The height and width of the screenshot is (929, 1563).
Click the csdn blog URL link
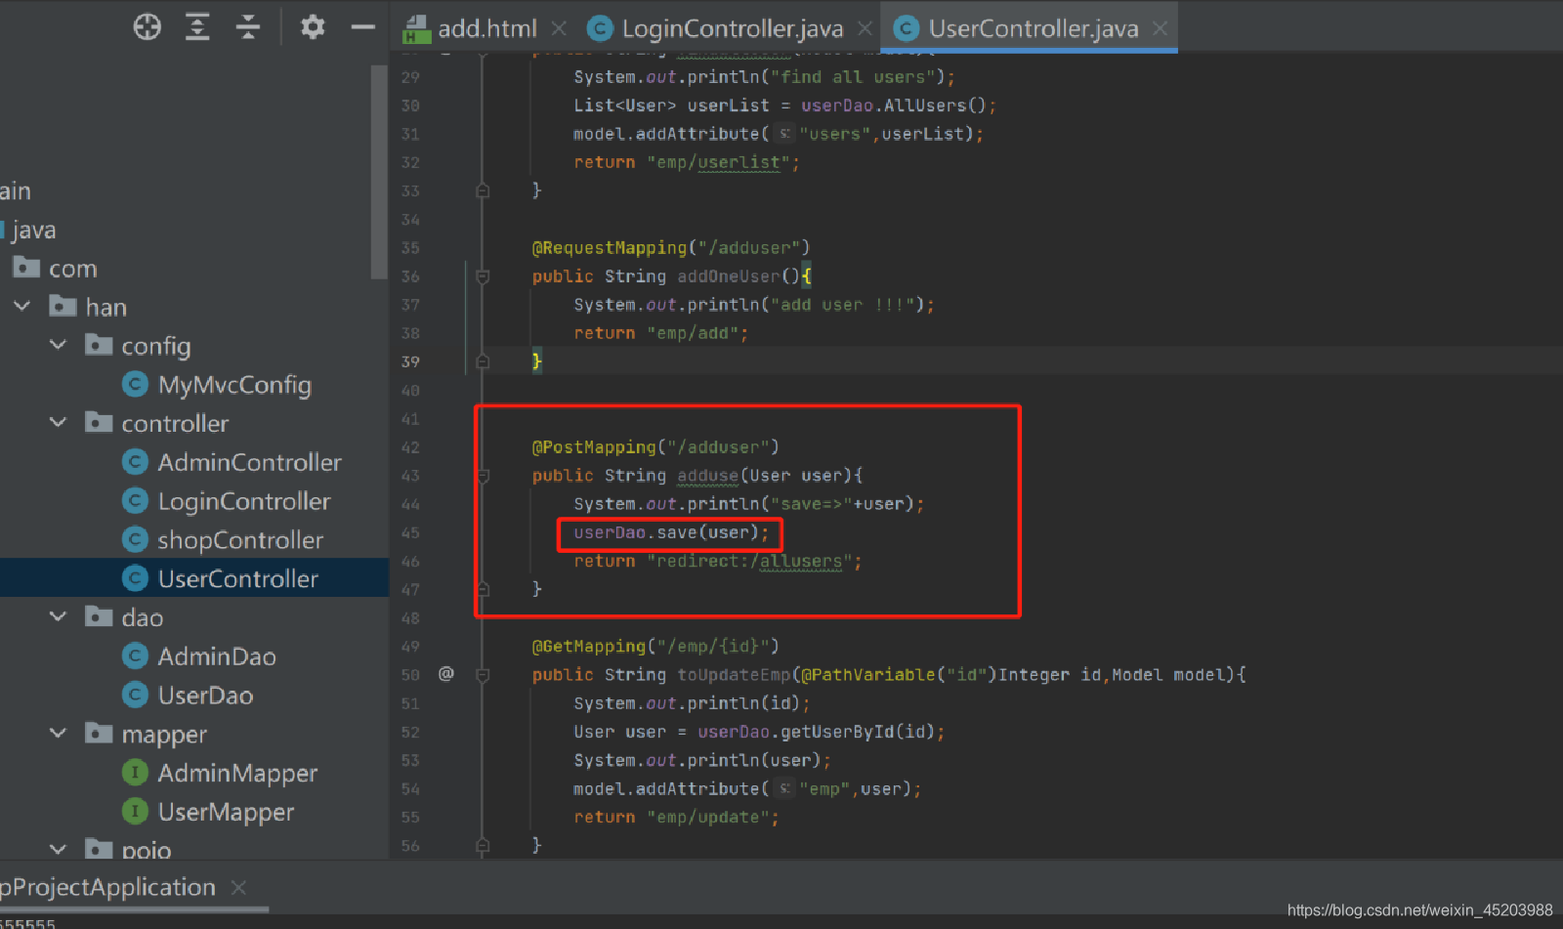pos(1419,910)
